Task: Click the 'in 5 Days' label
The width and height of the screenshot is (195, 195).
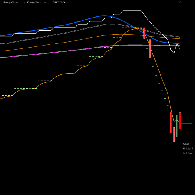Action: [187, 154]
